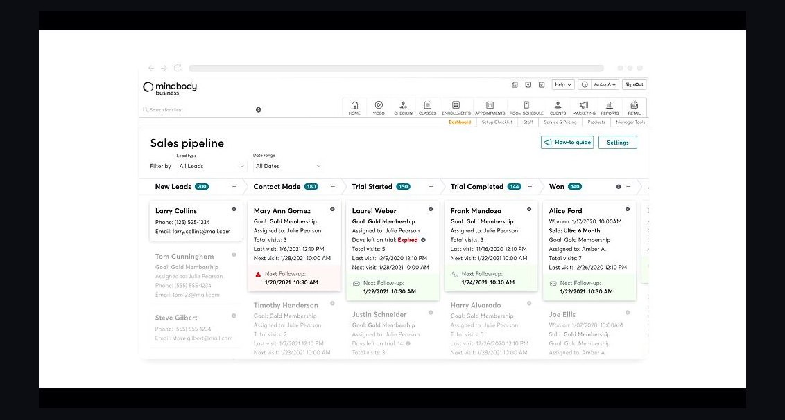Click the Trial Started 150 count badge

(403, 187)
